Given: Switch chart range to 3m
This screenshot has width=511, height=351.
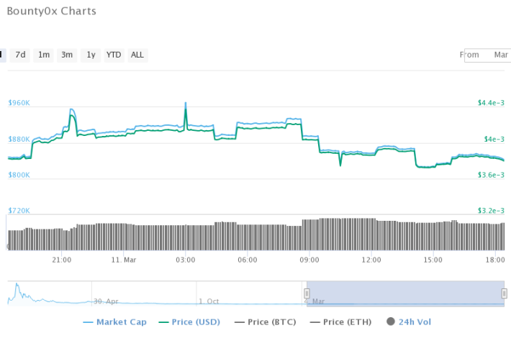Looking at the screenshot, I should (x=67, y=55).
